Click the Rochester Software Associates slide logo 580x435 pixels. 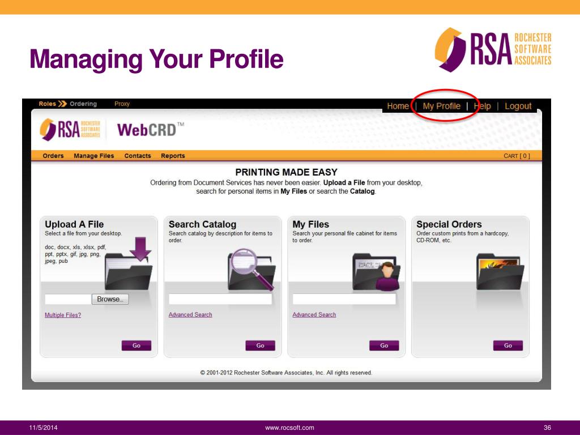493,49
